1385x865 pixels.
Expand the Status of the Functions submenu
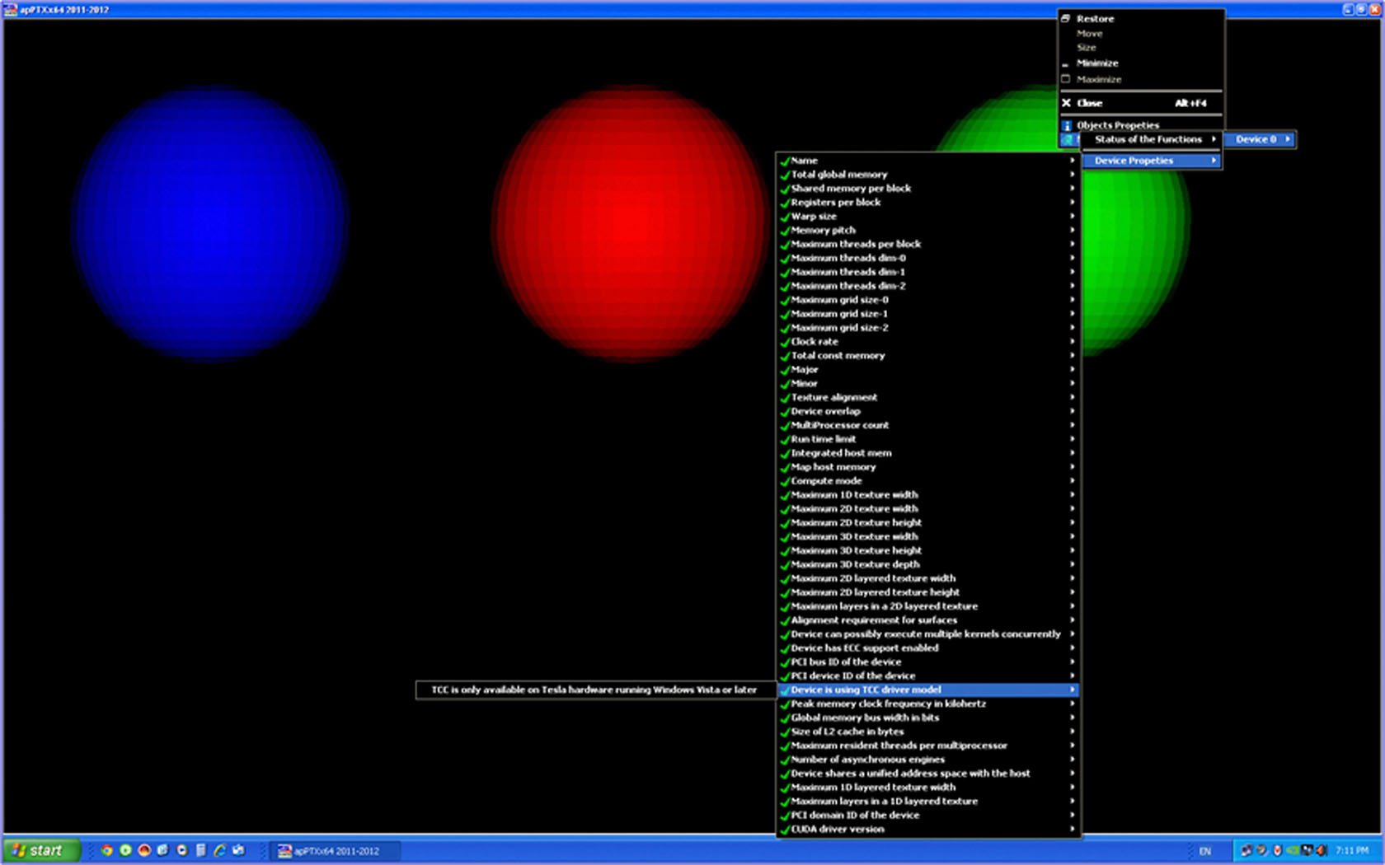pyautogui.click(x=1148, y=139)
